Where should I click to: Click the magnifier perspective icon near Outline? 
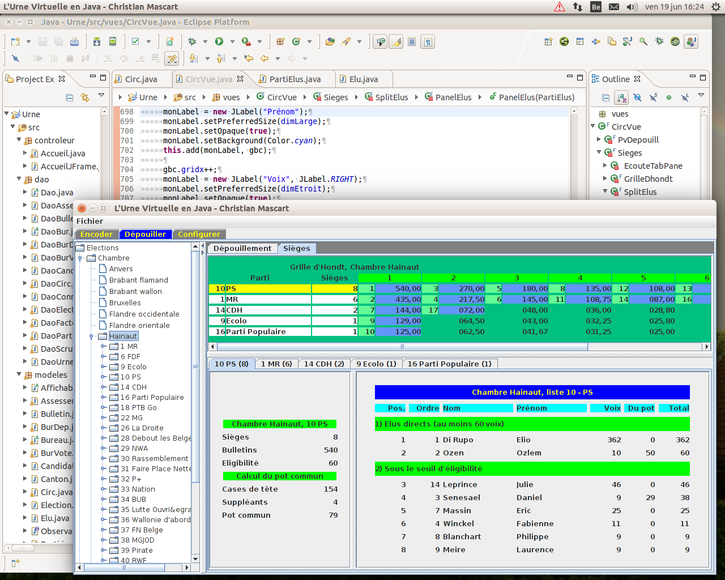(x=643, y=42)
